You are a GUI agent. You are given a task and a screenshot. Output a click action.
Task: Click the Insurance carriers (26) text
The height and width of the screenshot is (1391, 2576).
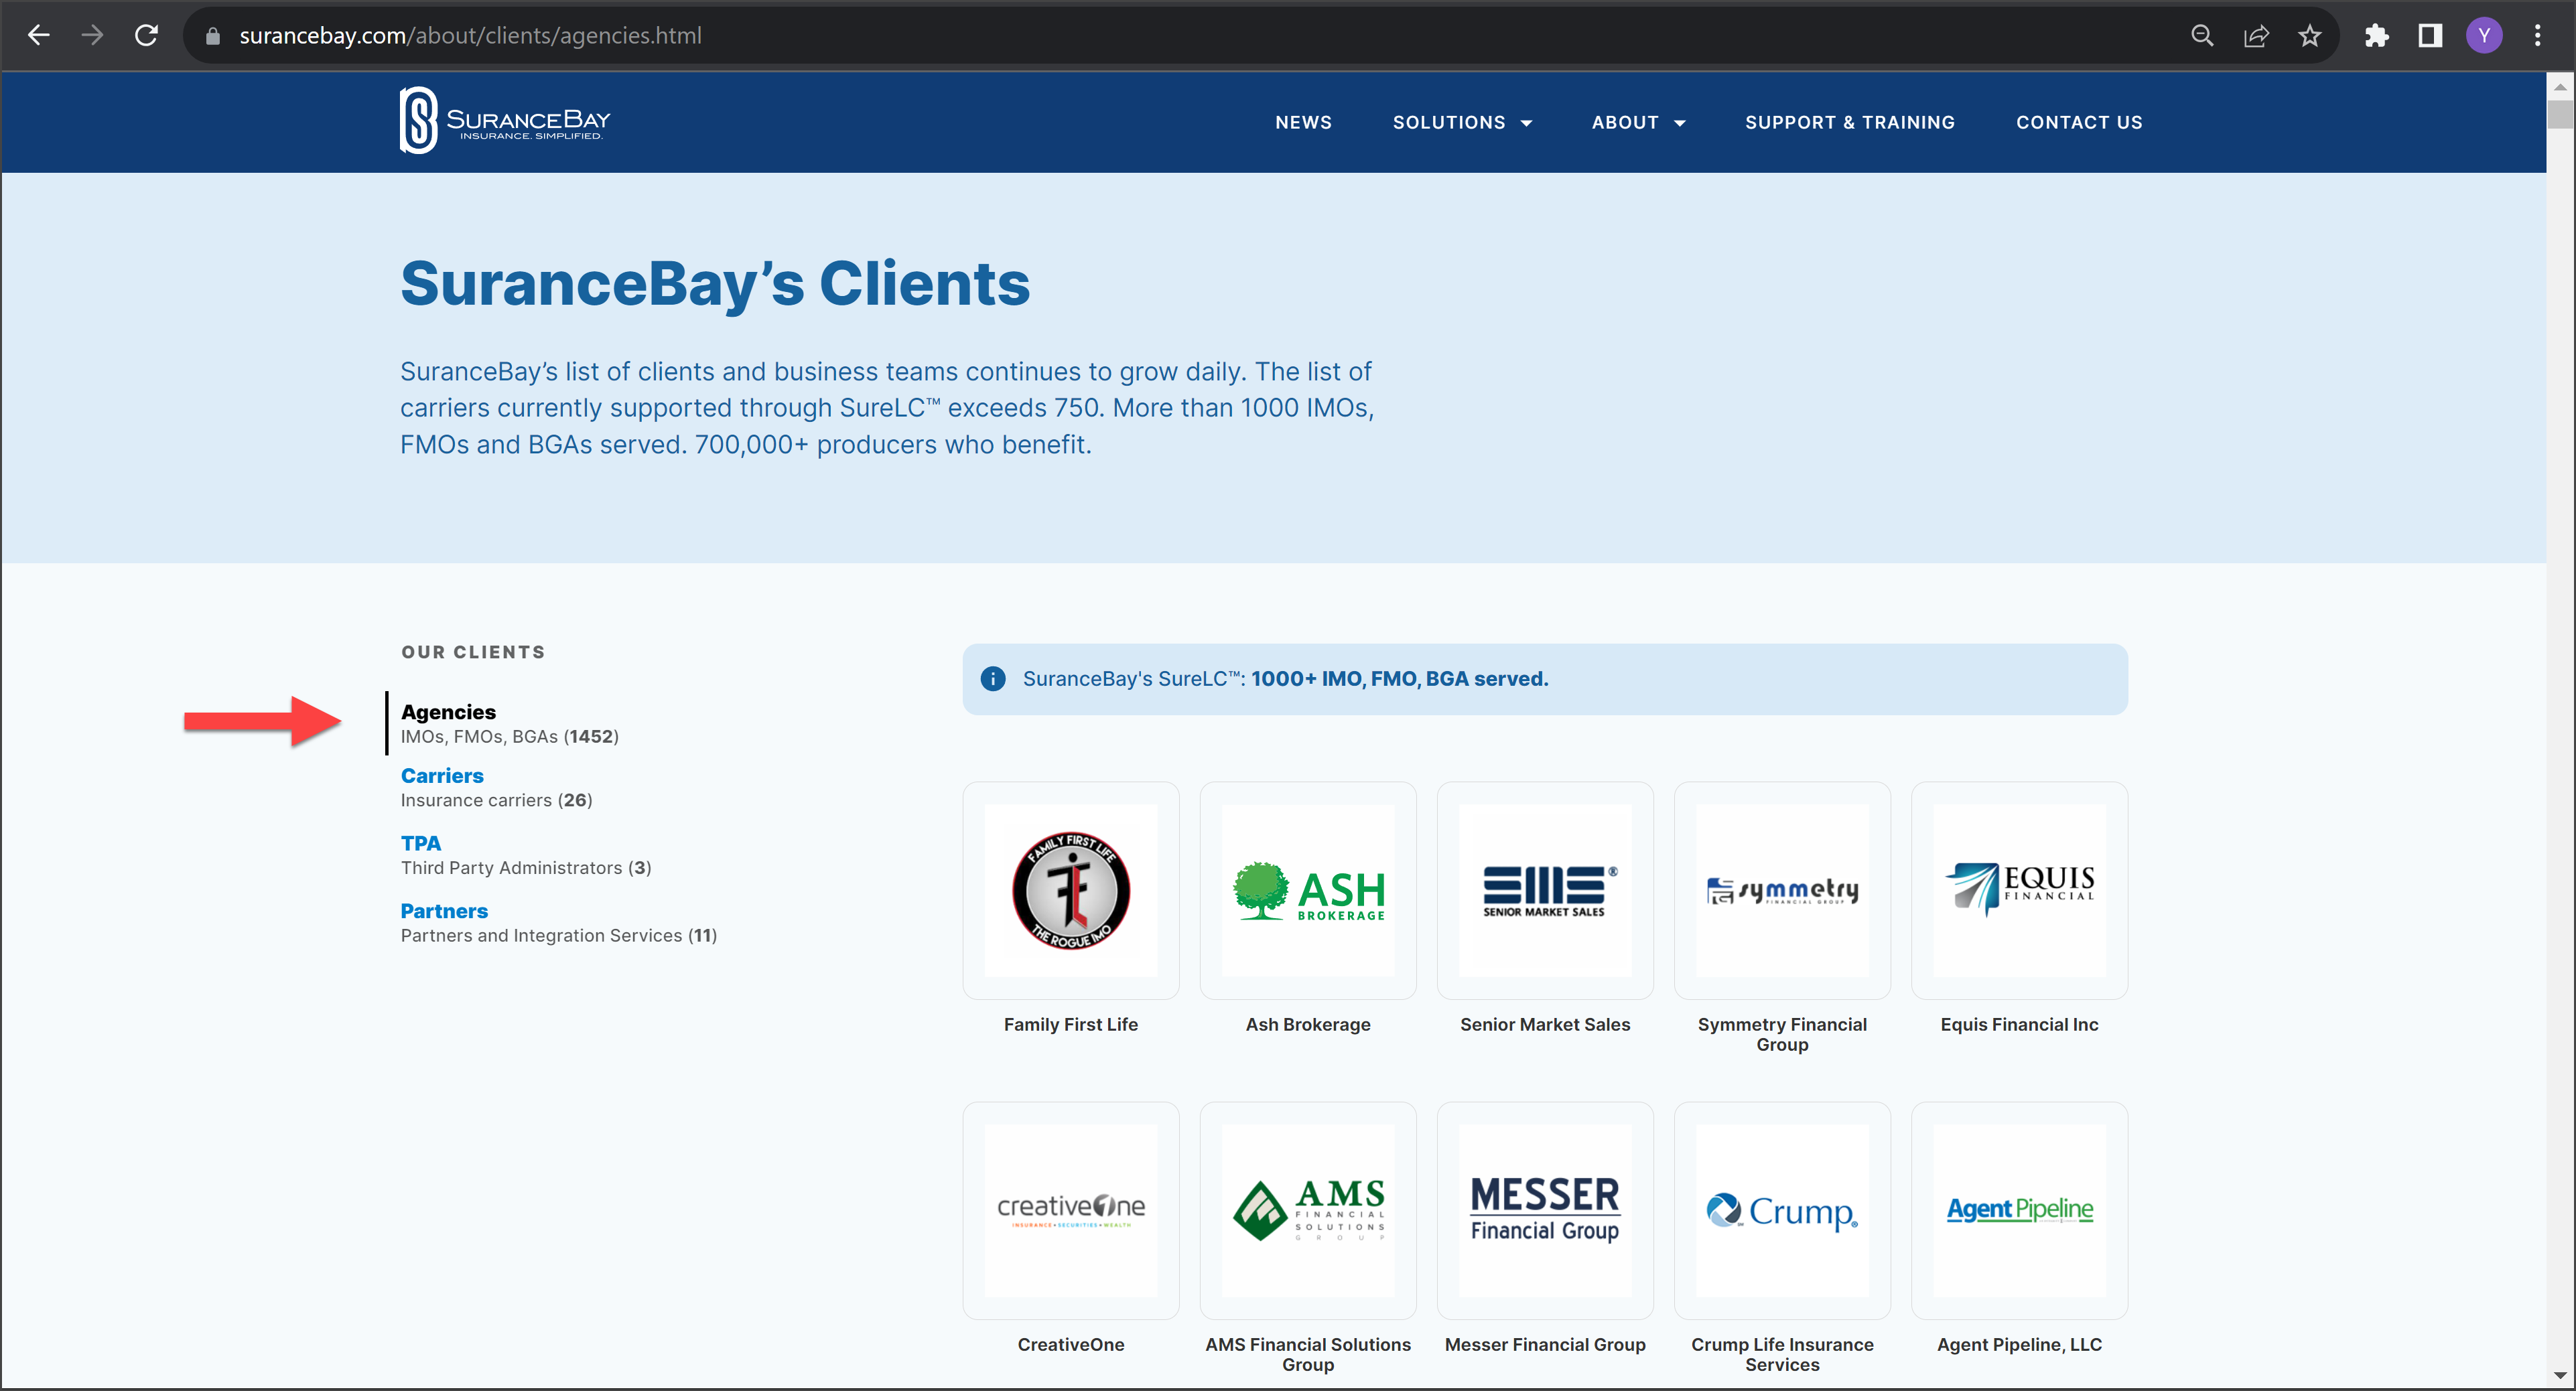[x=496, y=802]
